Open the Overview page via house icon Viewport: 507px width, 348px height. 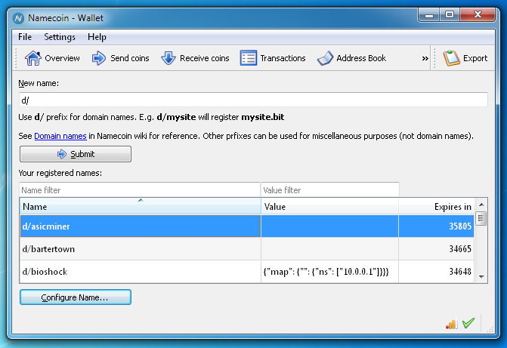pos(33,58)
